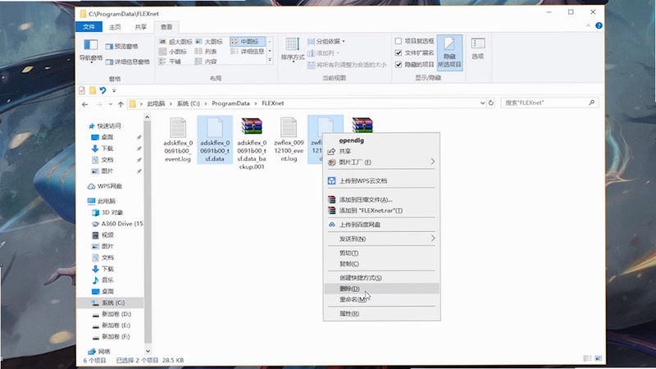The width and height of the screenshot is (656, 369).
Task: Select large icons layout
Action: click(209, 42)
